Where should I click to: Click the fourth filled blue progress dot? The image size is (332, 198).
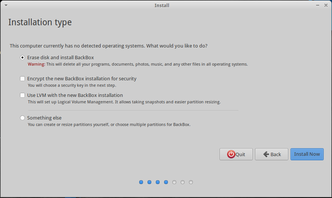(166, 182)
